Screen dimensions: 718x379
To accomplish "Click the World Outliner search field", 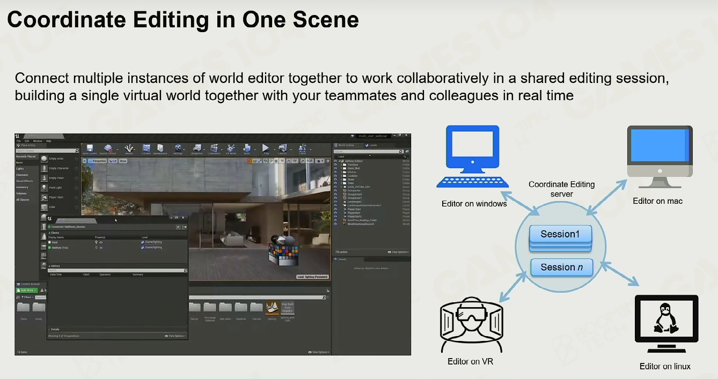I will click(x=368, y=152).
